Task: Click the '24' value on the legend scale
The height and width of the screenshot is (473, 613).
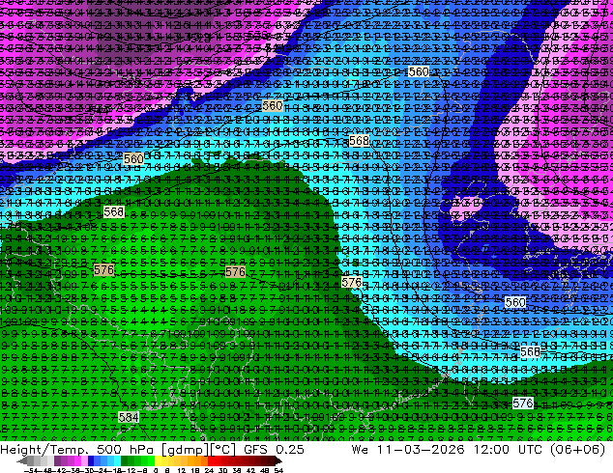Action: click(x=209, y=470)
